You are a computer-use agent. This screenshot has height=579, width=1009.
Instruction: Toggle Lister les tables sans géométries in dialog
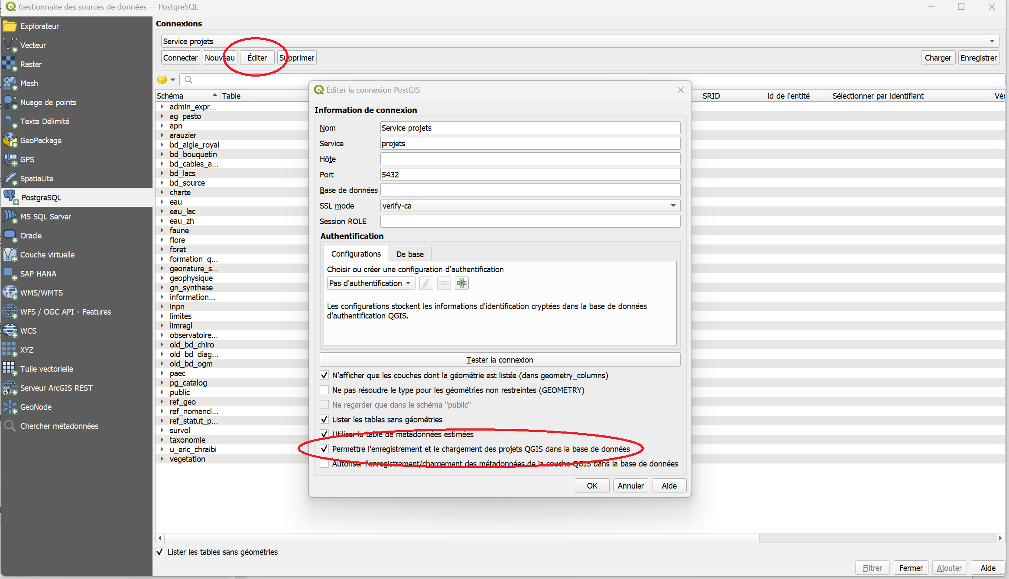coord(324,419)
